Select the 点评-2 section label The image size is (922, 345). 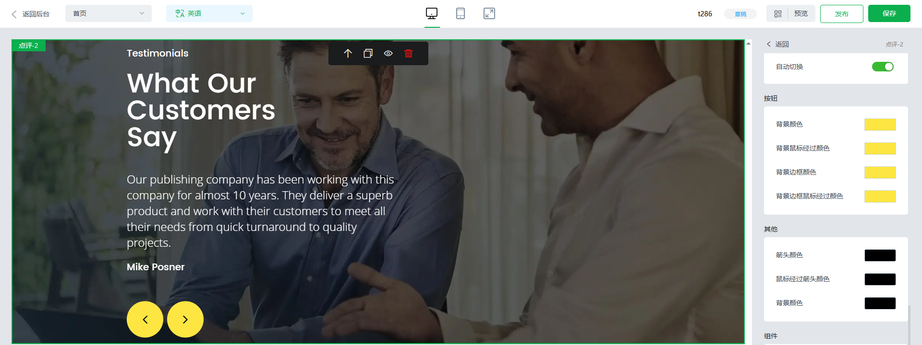(x=28, y=46)
